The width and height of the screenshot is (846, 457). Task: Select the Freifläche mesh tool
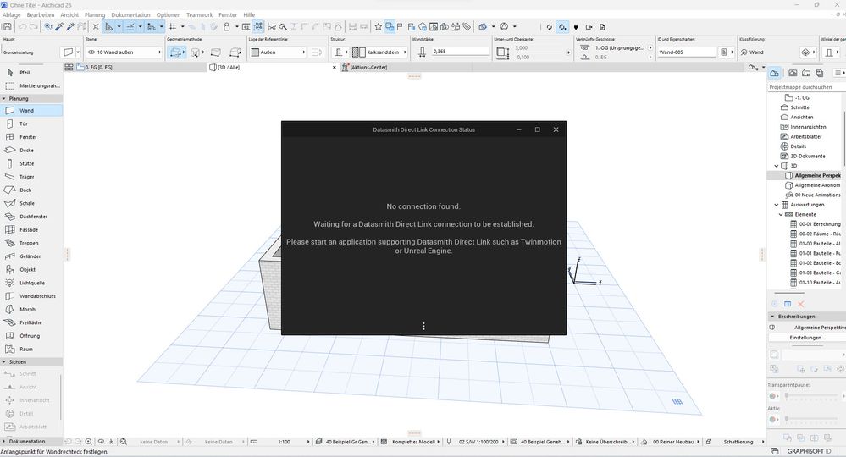pyautogui.click(x=31, y=322)
